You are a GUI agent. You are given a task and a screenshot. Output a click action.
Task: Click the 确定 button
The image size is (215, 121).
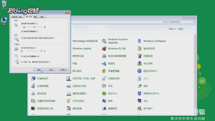tap(39, 70)
